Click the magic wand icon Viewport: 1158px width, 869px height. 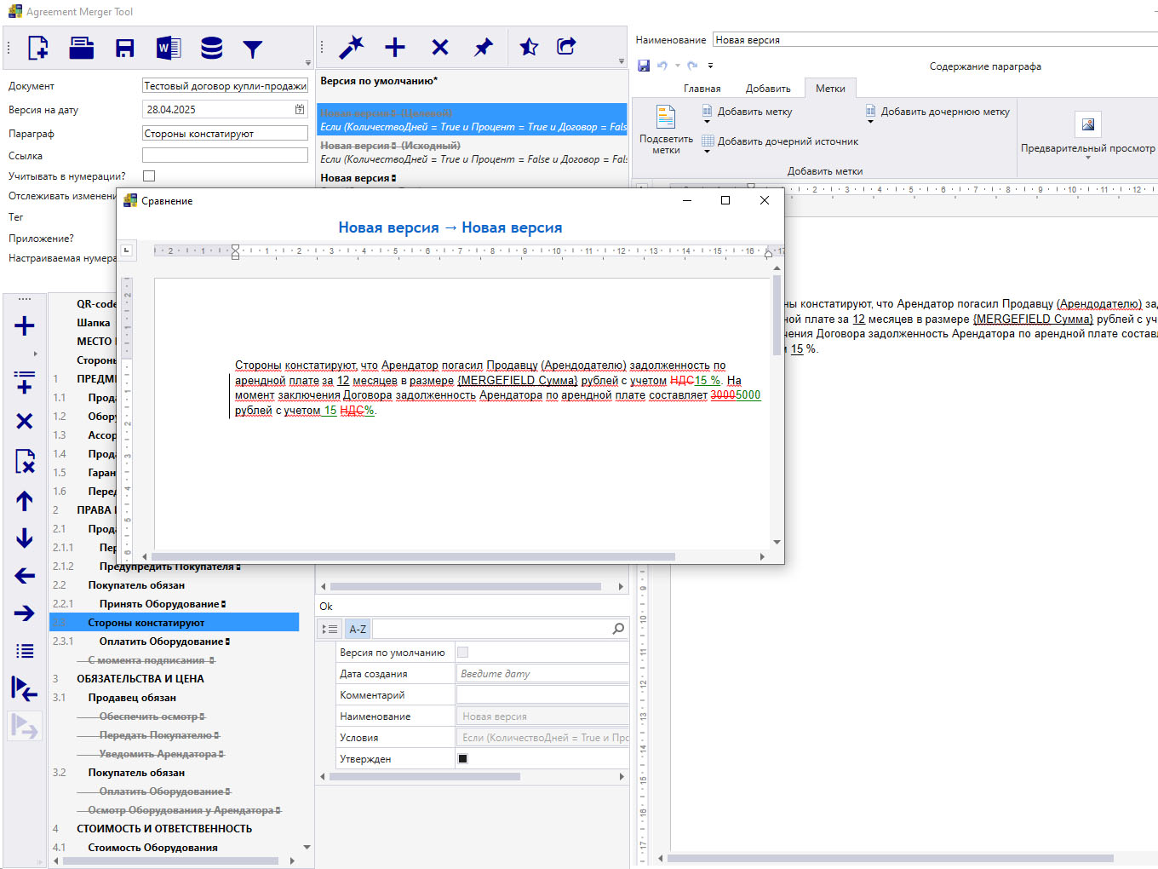click(351, 48)
